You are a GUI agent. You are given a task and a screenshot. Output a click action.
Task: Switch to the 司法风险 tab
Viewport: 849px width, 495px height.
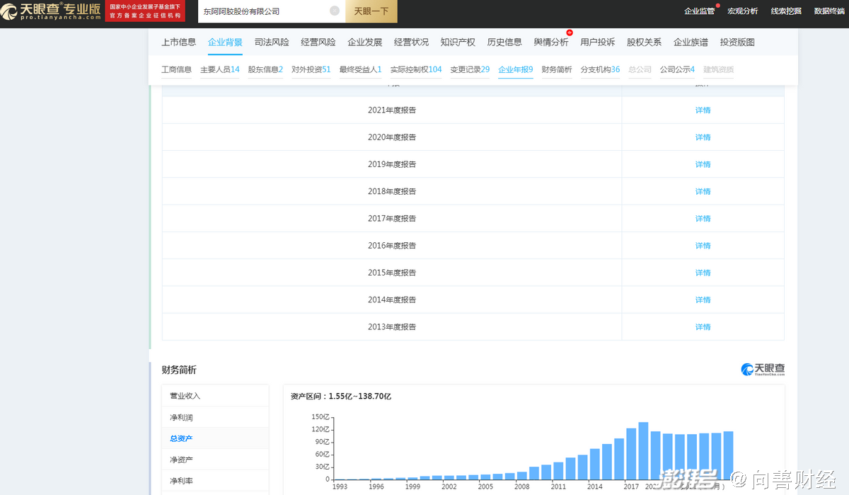272,42
